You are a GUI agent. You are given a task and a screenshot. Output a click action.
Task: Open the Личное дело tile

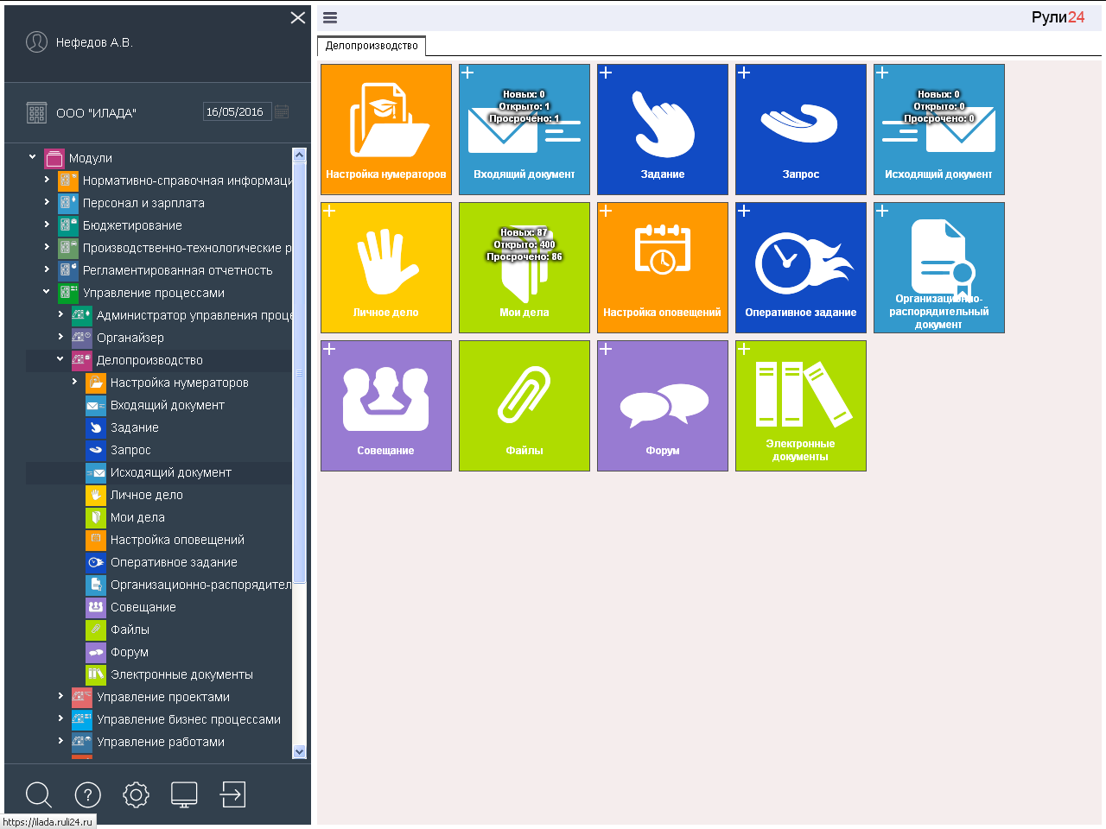coord(386,268)
